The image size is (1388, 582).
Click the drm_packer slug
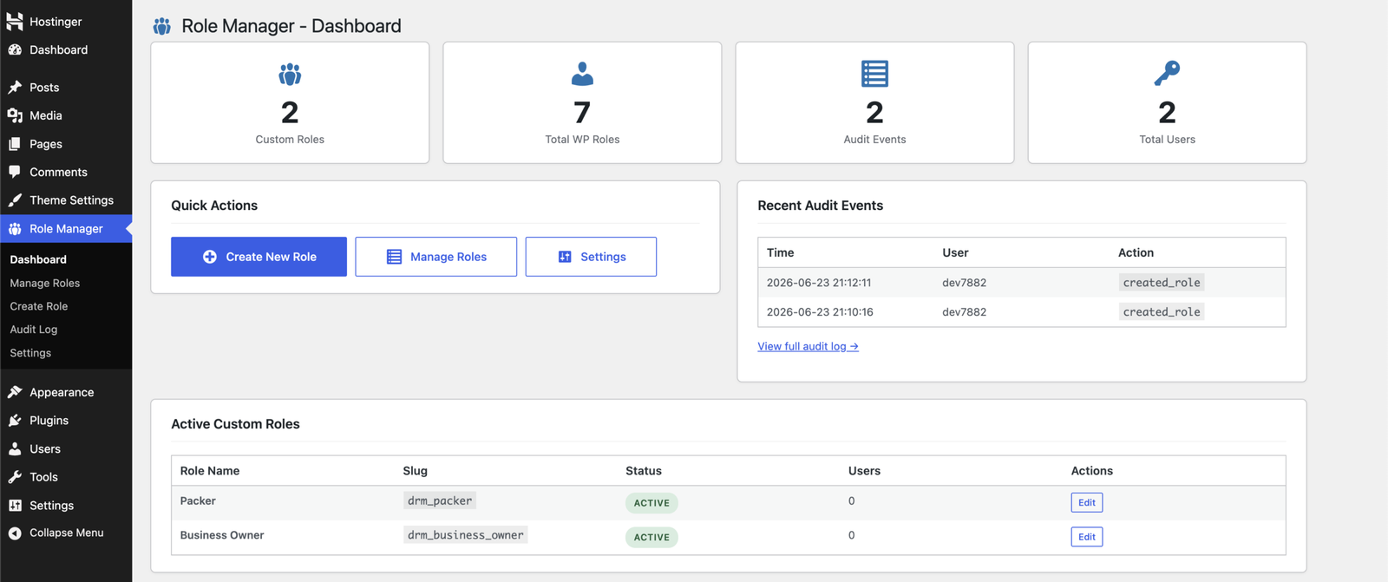(x=440, y=500)
